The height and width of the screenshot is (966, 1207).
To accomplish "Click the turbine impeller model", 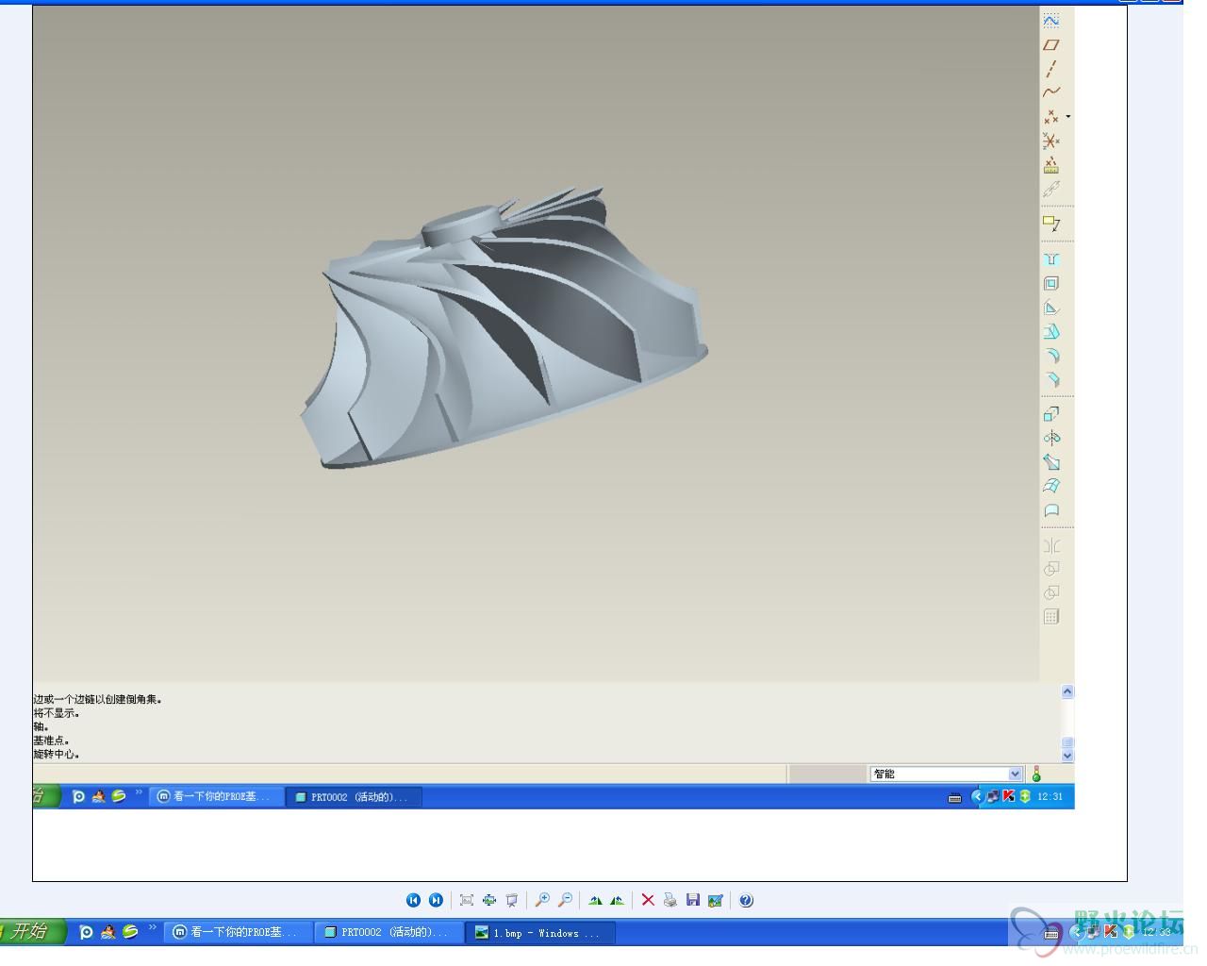I will (504, 330).
